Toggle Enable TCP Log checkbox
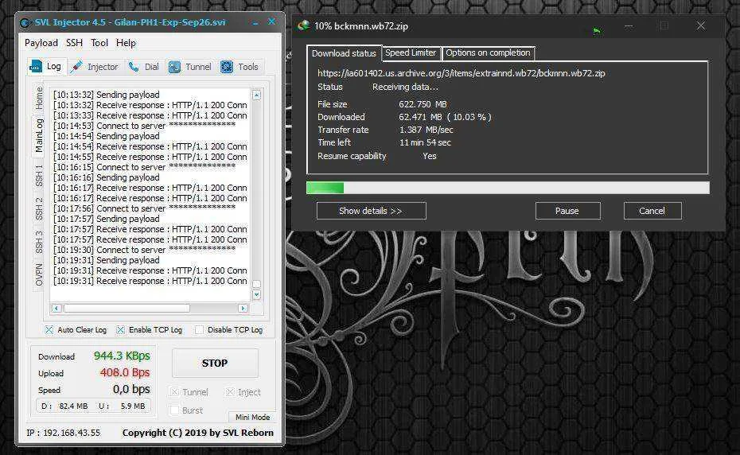The image size is (740, 455). pos(120,330)
